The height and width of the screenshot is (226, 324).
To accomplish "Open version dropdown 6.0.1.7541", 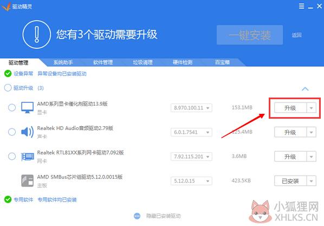I will [x=191, y=132].
